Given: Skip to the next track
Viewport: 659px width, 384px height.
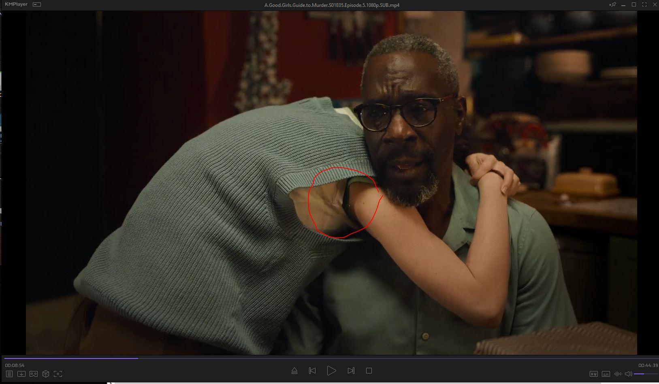Looking at the screenshot, I should pyautogui.click(x=351, y=371).
